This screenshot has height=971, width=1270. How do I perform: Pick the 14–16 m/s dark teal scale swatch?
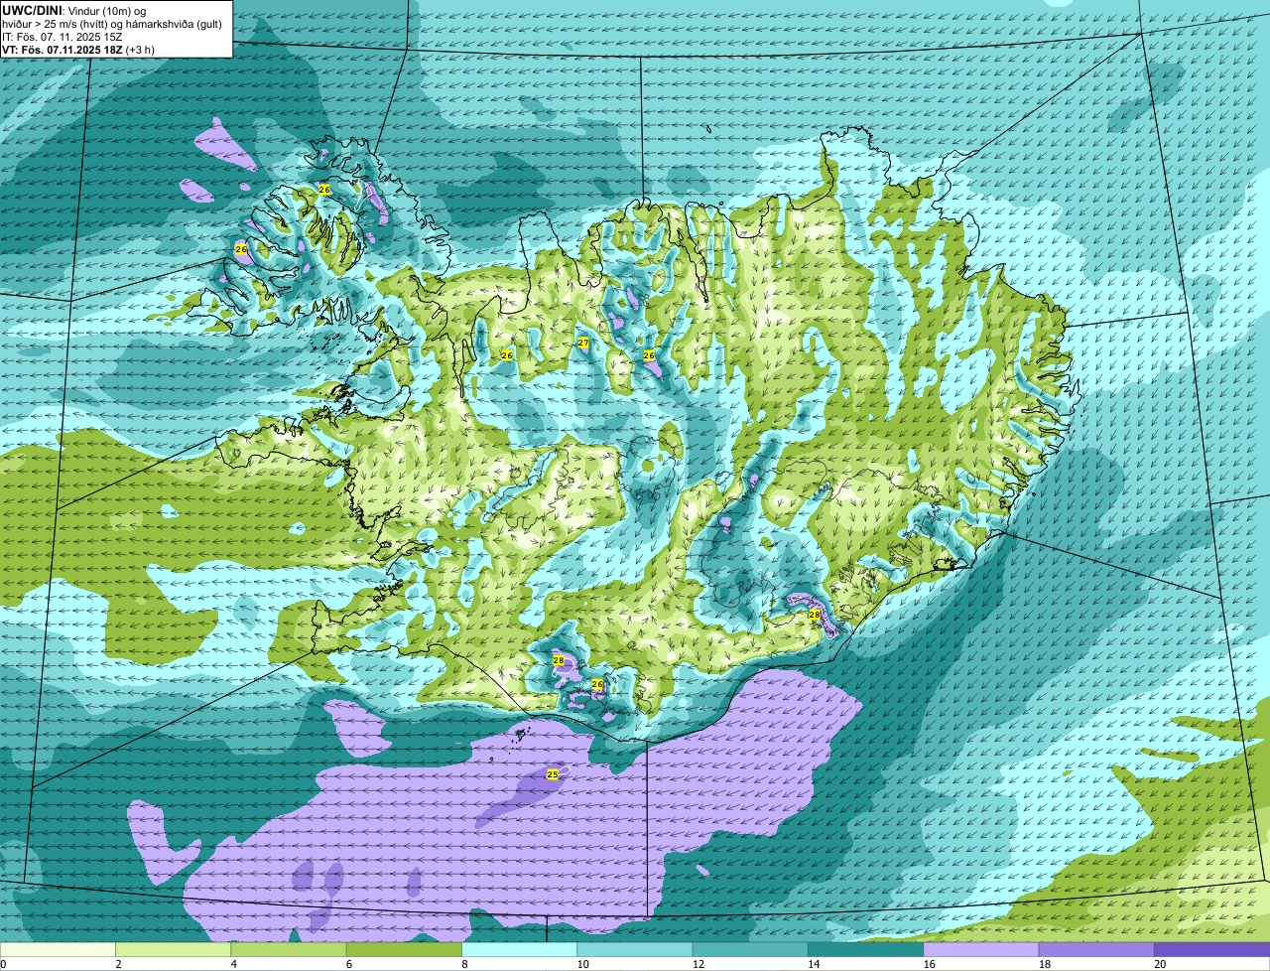pos(865,949)
